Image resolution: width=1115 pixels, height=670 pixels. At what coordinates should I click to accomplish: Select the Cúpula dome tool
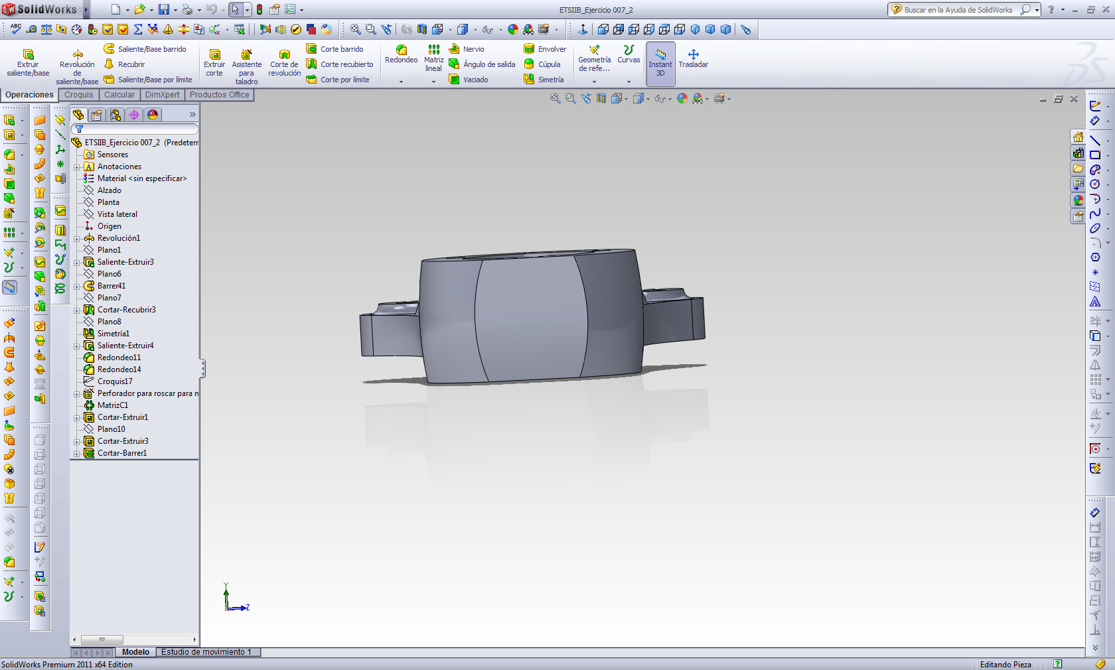pos(542,64)
